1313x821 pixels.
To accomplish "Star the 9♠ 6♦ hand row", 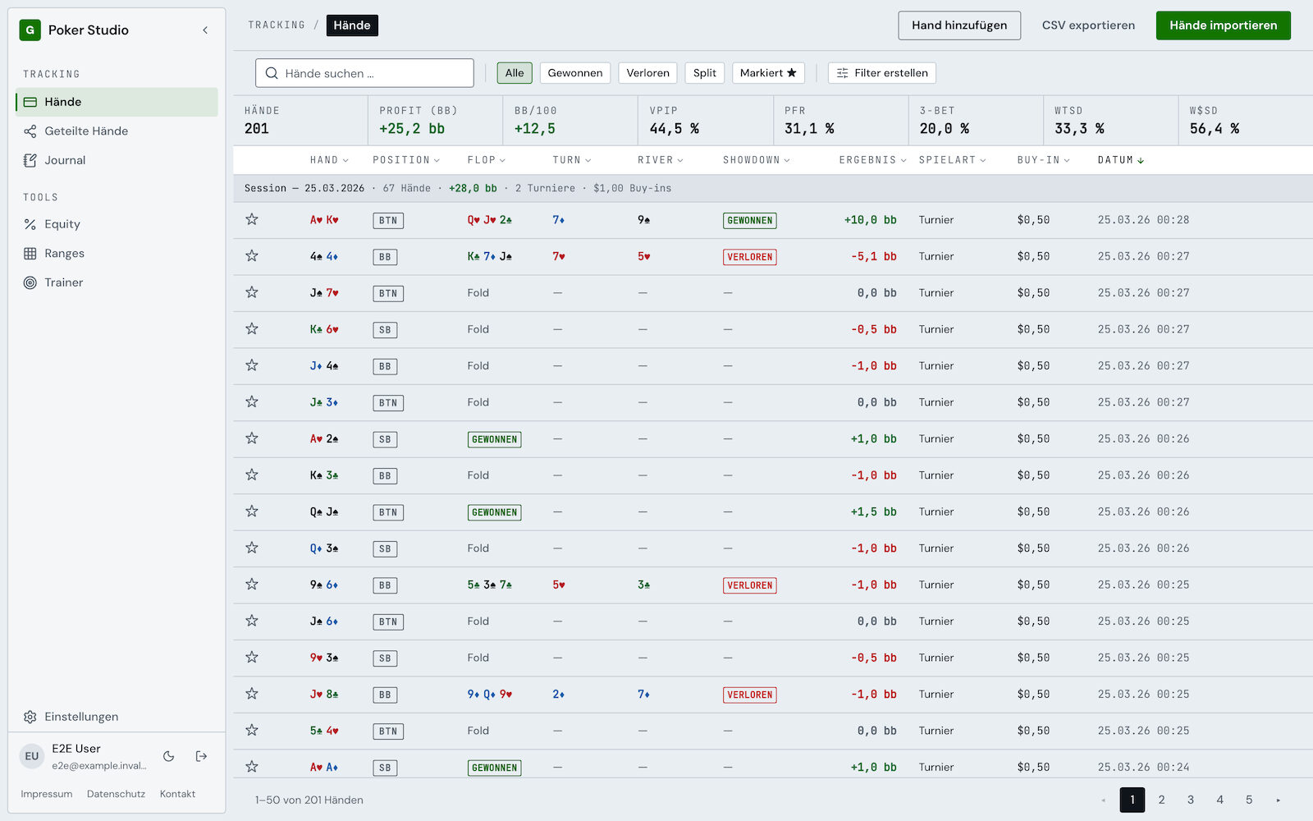I will pos(252,585).
